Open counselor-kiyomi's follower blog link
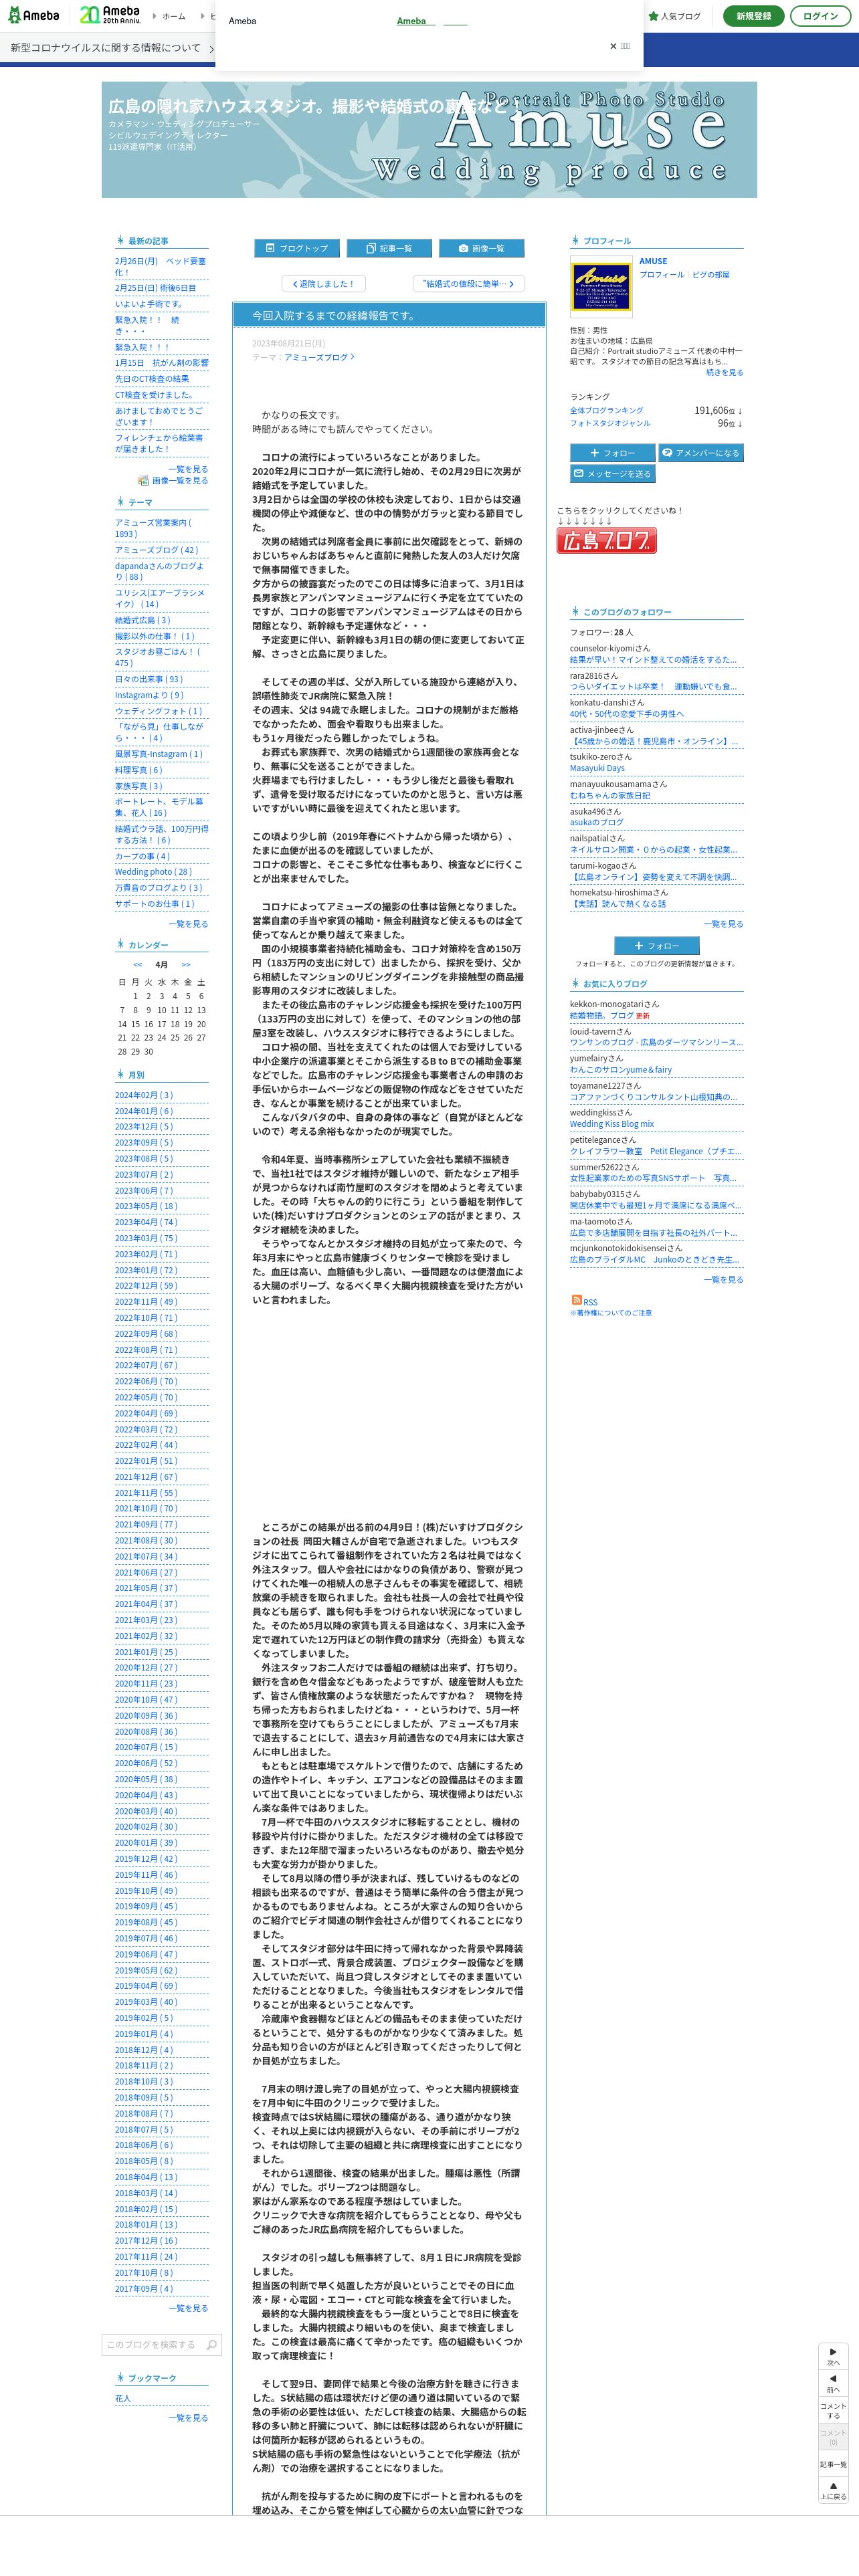859x2576 pixels. [x=652, y=660]
